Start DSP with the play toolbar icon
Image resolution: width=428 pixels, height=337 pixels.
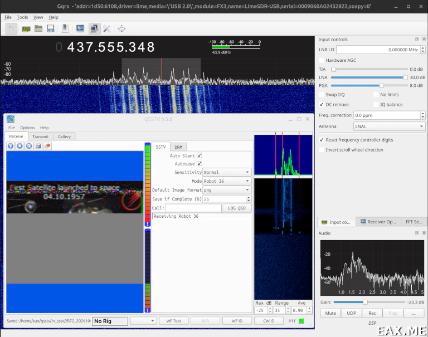pos(11,28)
